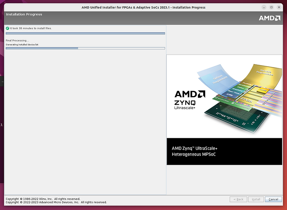This screenshot has height=210, width=287.
Task: Click the Final Processing progress bar
Action: [85, 48]
